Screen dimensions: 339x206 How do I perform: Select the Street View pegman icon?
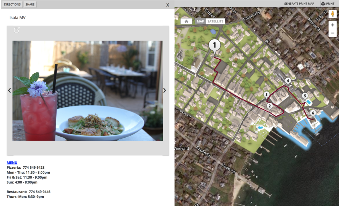(x=332, y=14)
